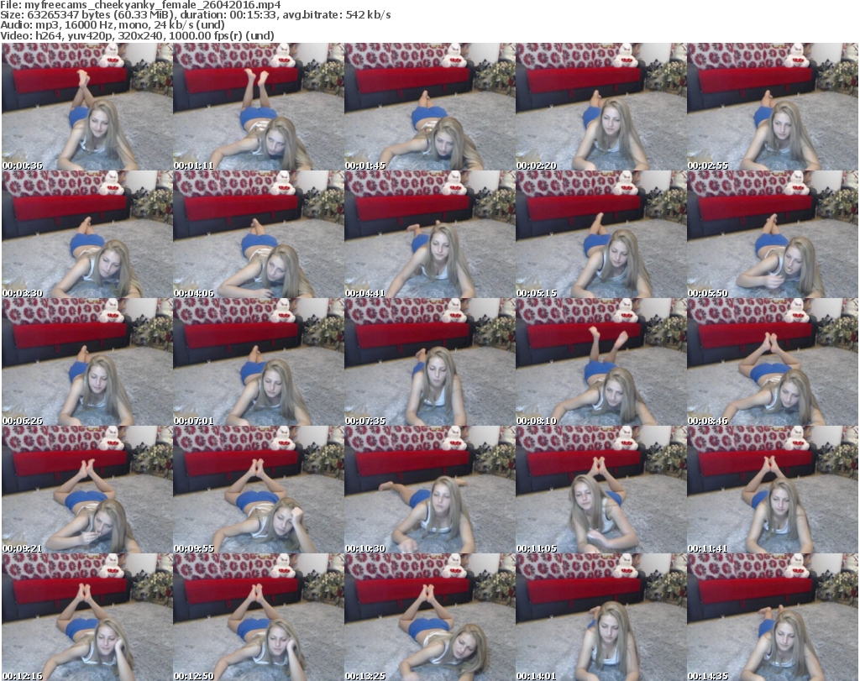The width and height of the screenshot is (860, 681).
Task: Click the frame labeled 00:04:41
Action: click(x=429, y=234)
